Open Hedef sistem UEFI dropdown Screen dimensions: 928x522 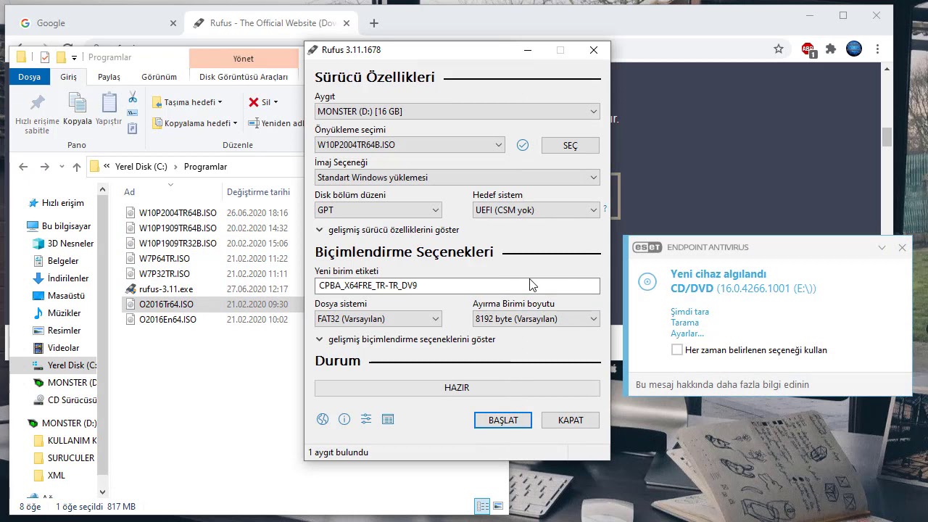(536, 210)
